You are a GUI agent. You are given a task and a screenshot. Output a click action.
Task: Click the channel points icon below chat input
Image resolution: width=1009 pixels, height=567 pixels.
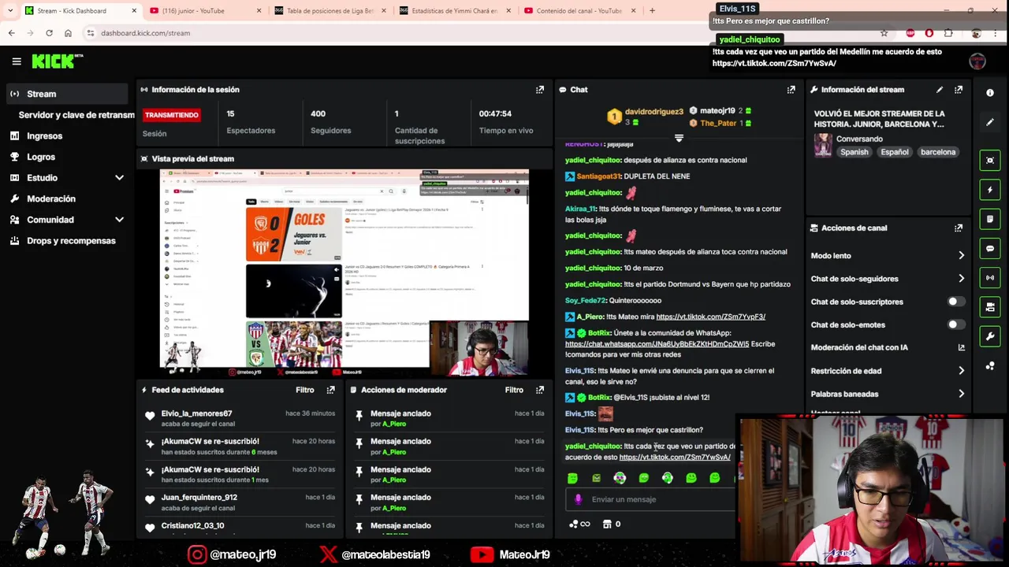pos(574,524)
